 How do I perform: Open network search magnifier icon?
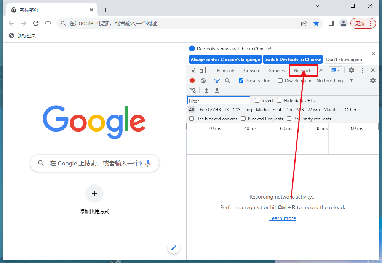(227, 81)
